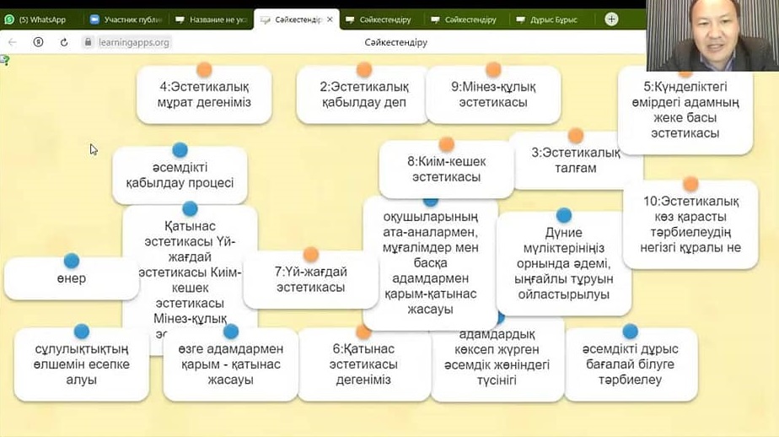
Task: Click the 6:Қатынас эстетикасы дегеніміз card
Action: (363, 364)
